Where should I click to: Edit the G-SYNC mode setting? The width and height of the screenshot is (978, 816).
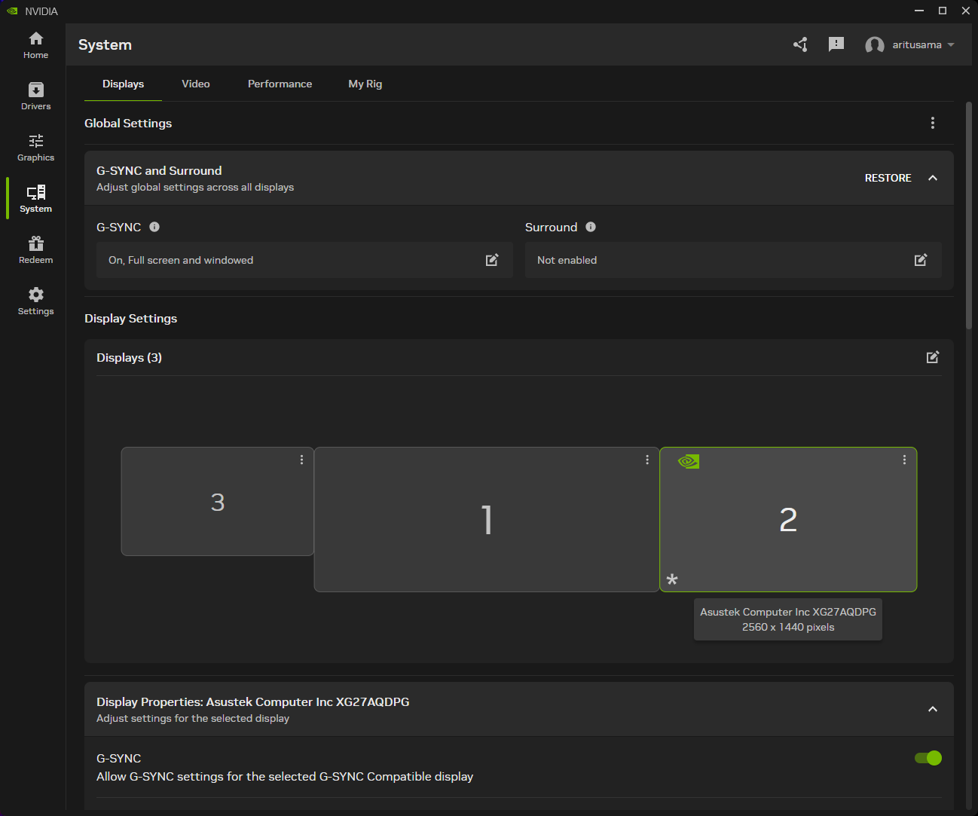point(492,260)
